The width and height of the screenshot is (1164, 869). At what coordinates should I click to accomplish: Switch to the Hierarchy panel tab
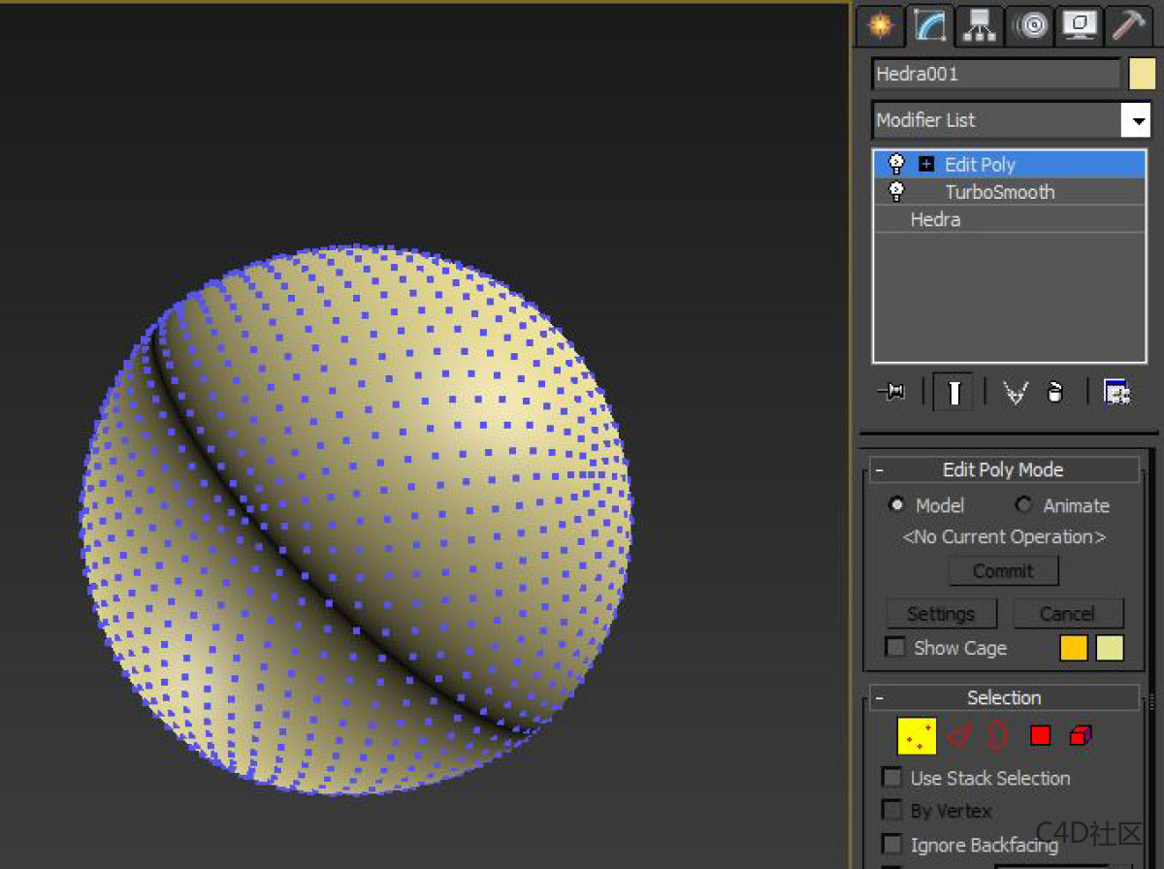pos(981,25)
